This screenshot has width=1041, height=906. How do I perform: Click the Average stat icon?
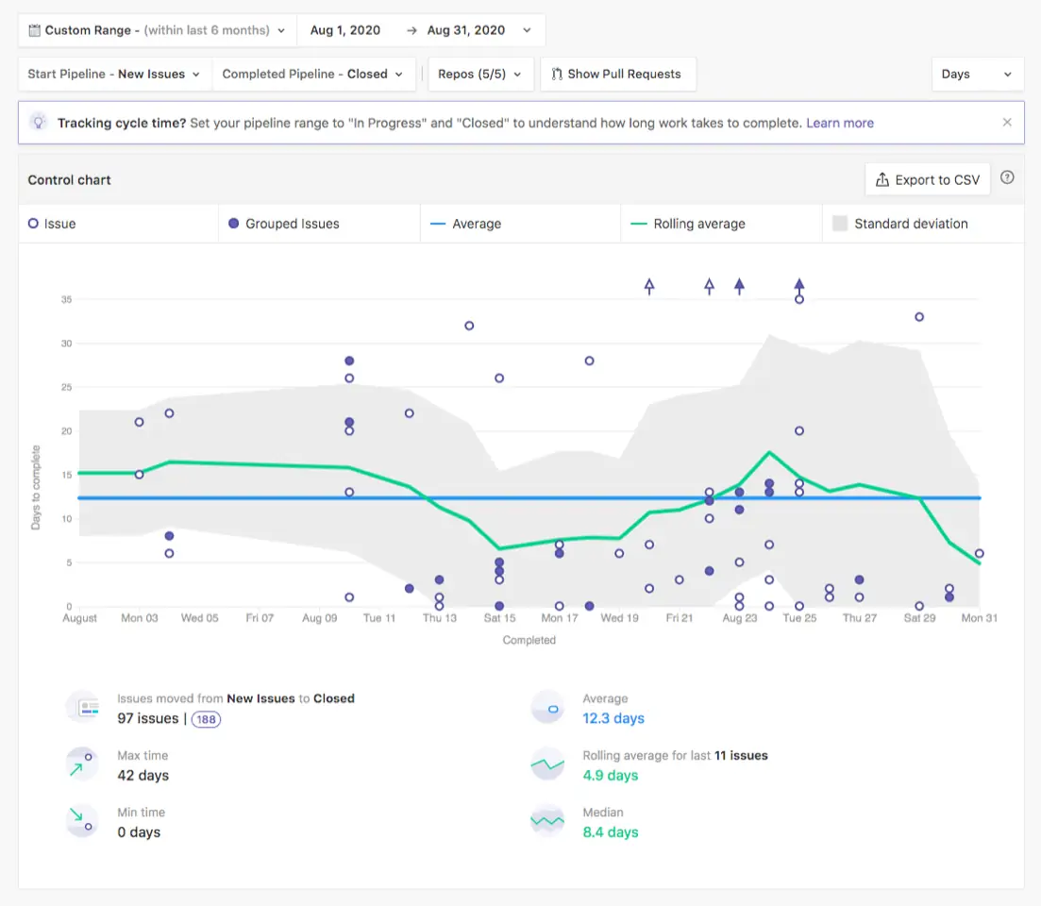[x=547, y=708]
